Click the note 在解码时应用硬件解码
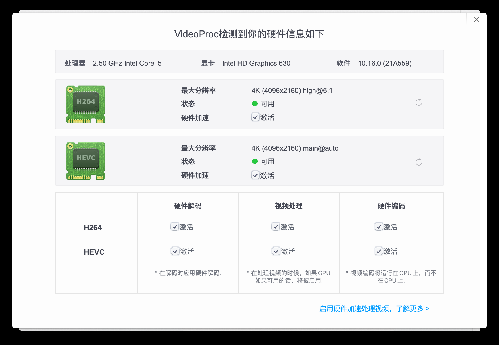Viewport: 499px width, 345px height. tap(188, 273)
